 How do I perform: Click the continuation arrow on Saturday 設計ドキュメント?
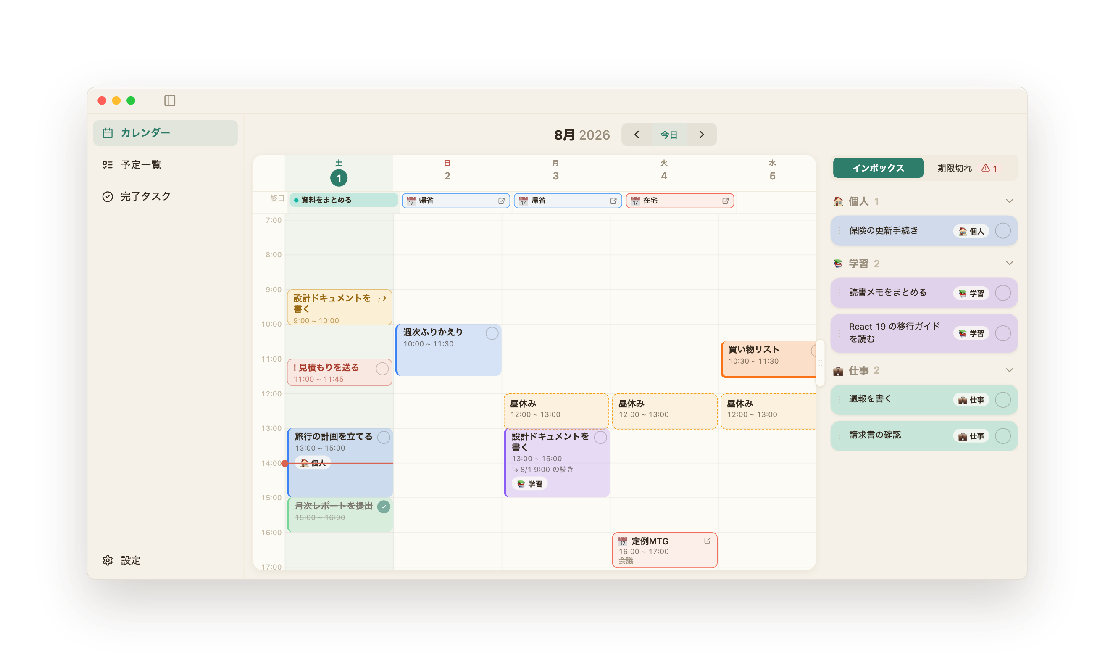tap(382, 299)
